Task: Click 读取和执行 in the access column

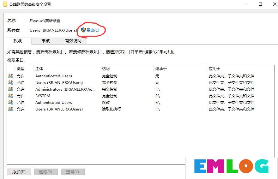Action: (x=112, y=109)
